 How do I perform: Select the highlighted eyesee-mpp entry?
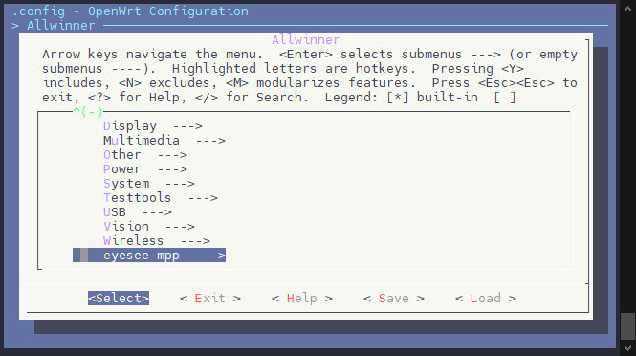(x=149, y=256)
